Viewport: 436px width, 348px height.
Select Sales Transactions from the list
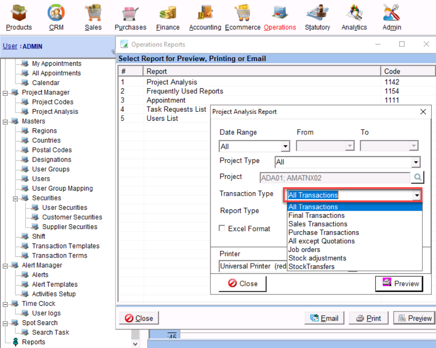[x=318, y=224]
